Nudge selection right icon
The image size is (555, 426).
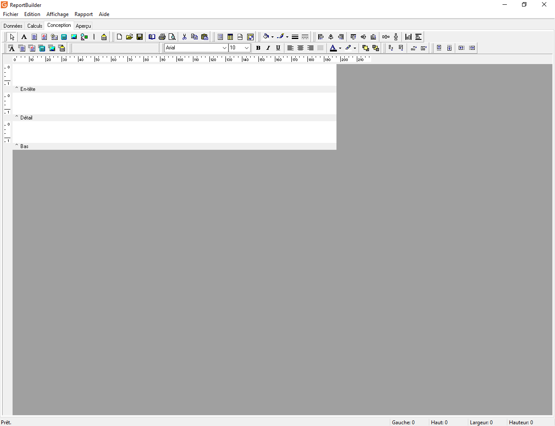(424, 48)
